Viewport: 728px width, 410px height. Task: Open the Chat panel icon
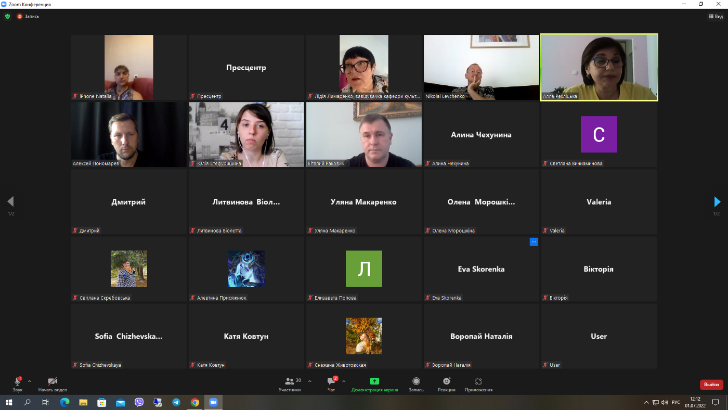(331, 381)
